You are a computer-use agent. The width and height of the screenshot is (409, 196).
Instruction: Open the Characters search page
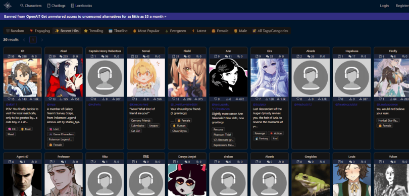pos(31,6)
